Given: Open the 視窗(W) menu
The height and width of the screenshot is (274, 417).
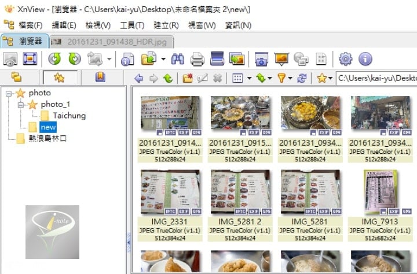Looking at the screenshot, I should (x=202, y=25).
